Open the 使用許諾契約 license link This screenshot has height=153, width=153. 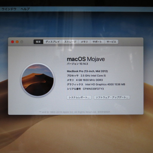(x=104, y=112)
